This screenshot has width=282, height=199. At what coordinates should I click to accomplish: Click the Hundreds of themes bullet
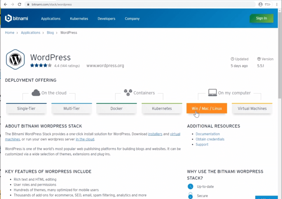[x=56, y=190]
